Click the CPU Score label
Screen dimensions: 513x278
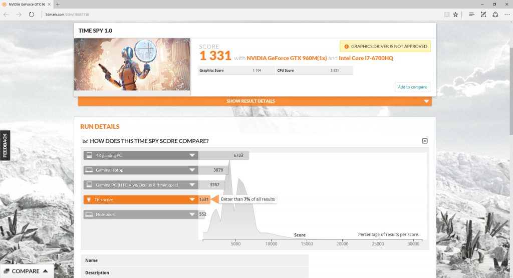[x=286, y=70]
